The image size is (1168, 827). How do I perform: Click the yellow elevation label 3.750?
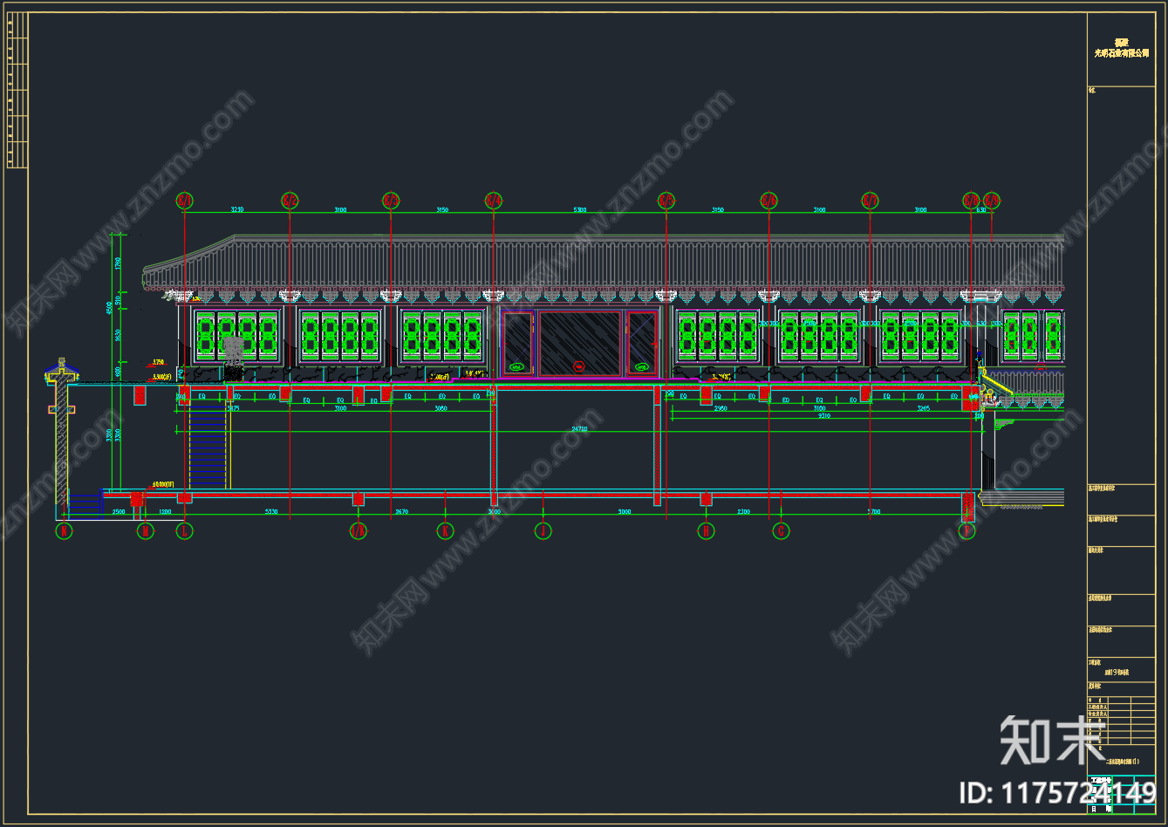(x=158, y=361)
